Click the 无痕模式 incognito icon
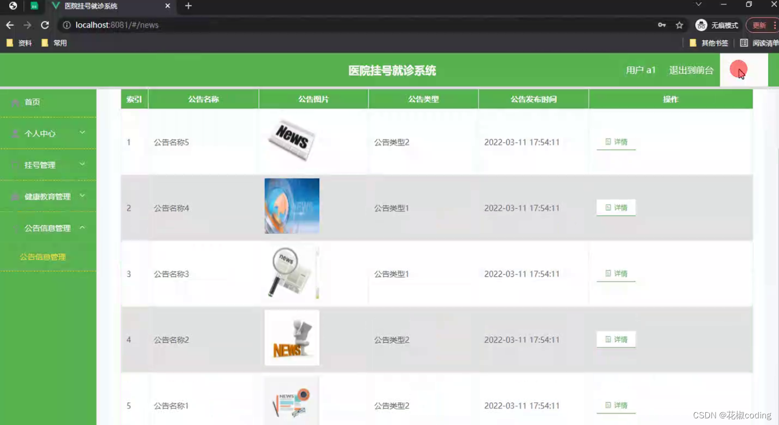Viewport: 779px width, 425px height. tap(701, 25)
